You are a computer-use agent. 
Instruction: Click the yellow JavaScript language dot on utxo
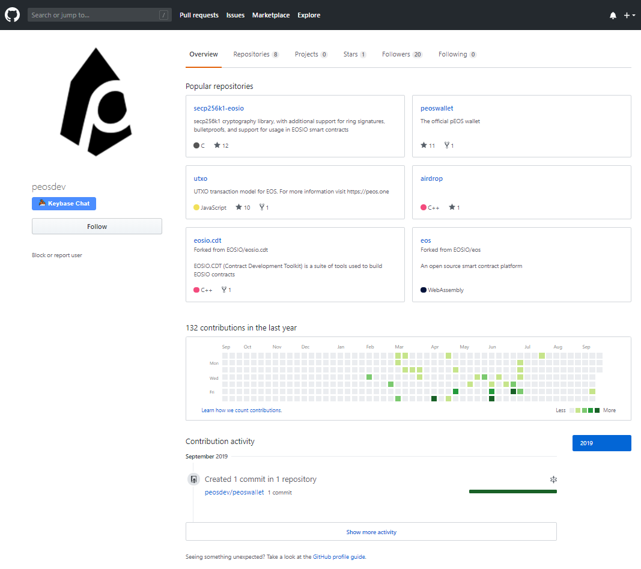coord(196,208)
